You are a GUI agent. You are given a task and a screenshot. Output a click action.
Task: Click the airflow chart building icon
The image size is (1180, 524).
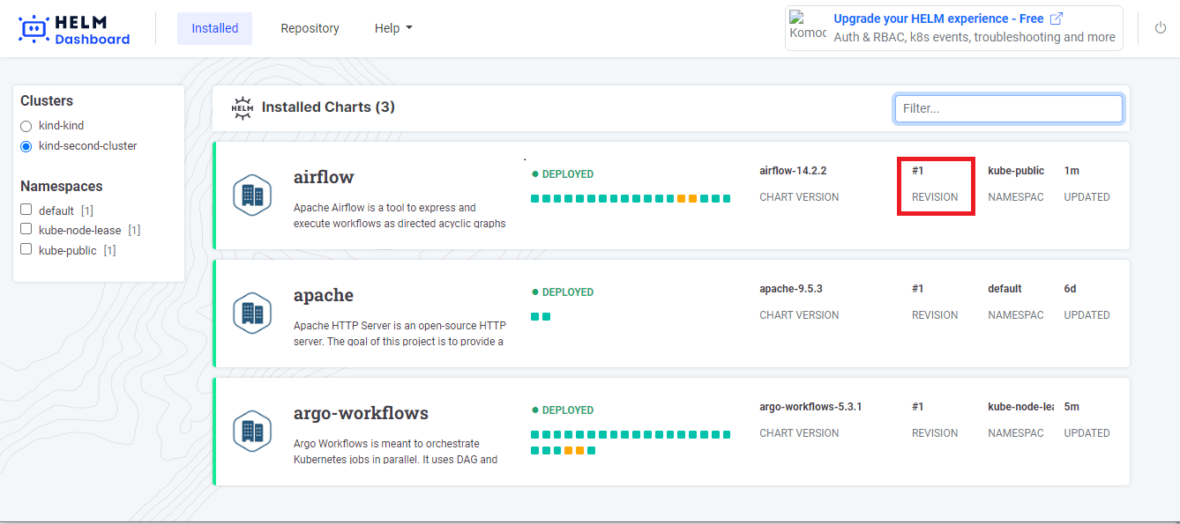tap(251, 196)
